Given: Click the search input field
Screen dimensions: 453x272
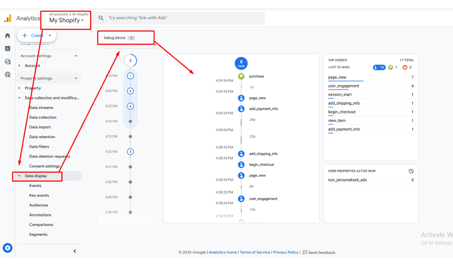Looking at the screenshot, I should pos(184,18).
